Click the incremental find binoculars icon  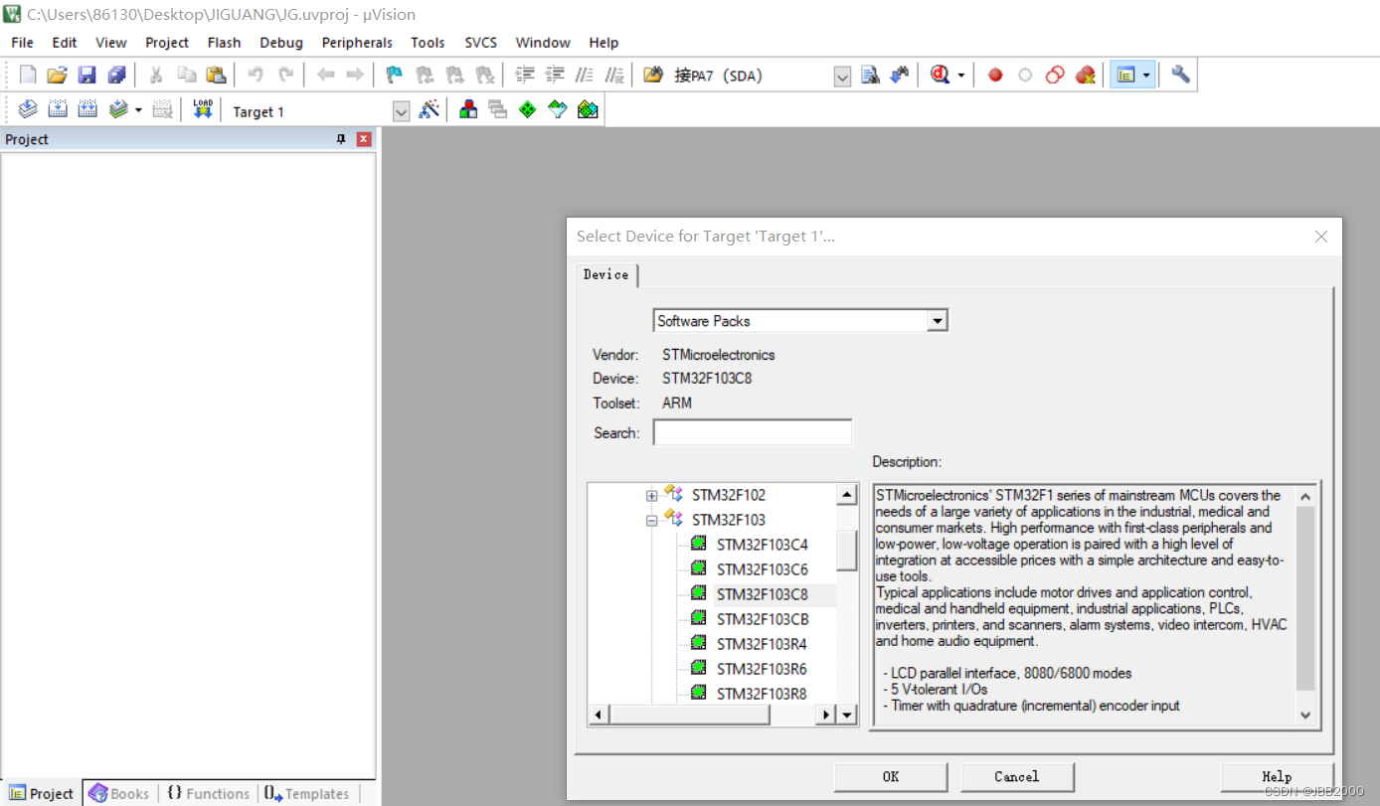pos(900,75)
